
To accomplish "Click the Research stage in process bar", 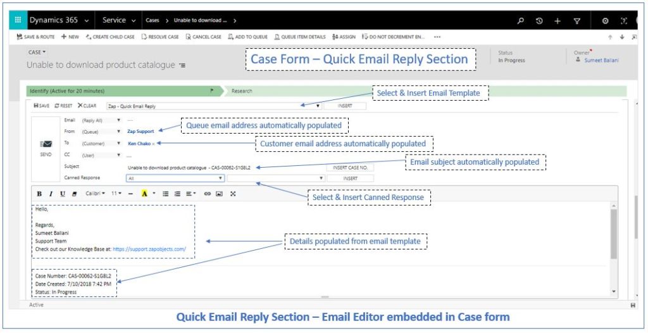I will [242, 91].
